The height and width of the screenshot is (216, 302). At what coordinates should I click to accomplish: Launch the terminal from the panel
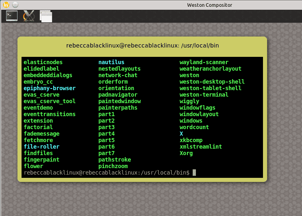(x=11, y=16)
